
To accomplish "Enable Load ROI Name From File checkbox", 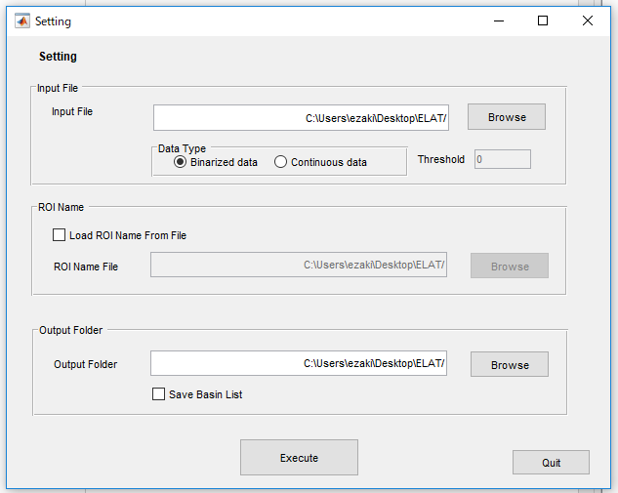I will [60, 235].
